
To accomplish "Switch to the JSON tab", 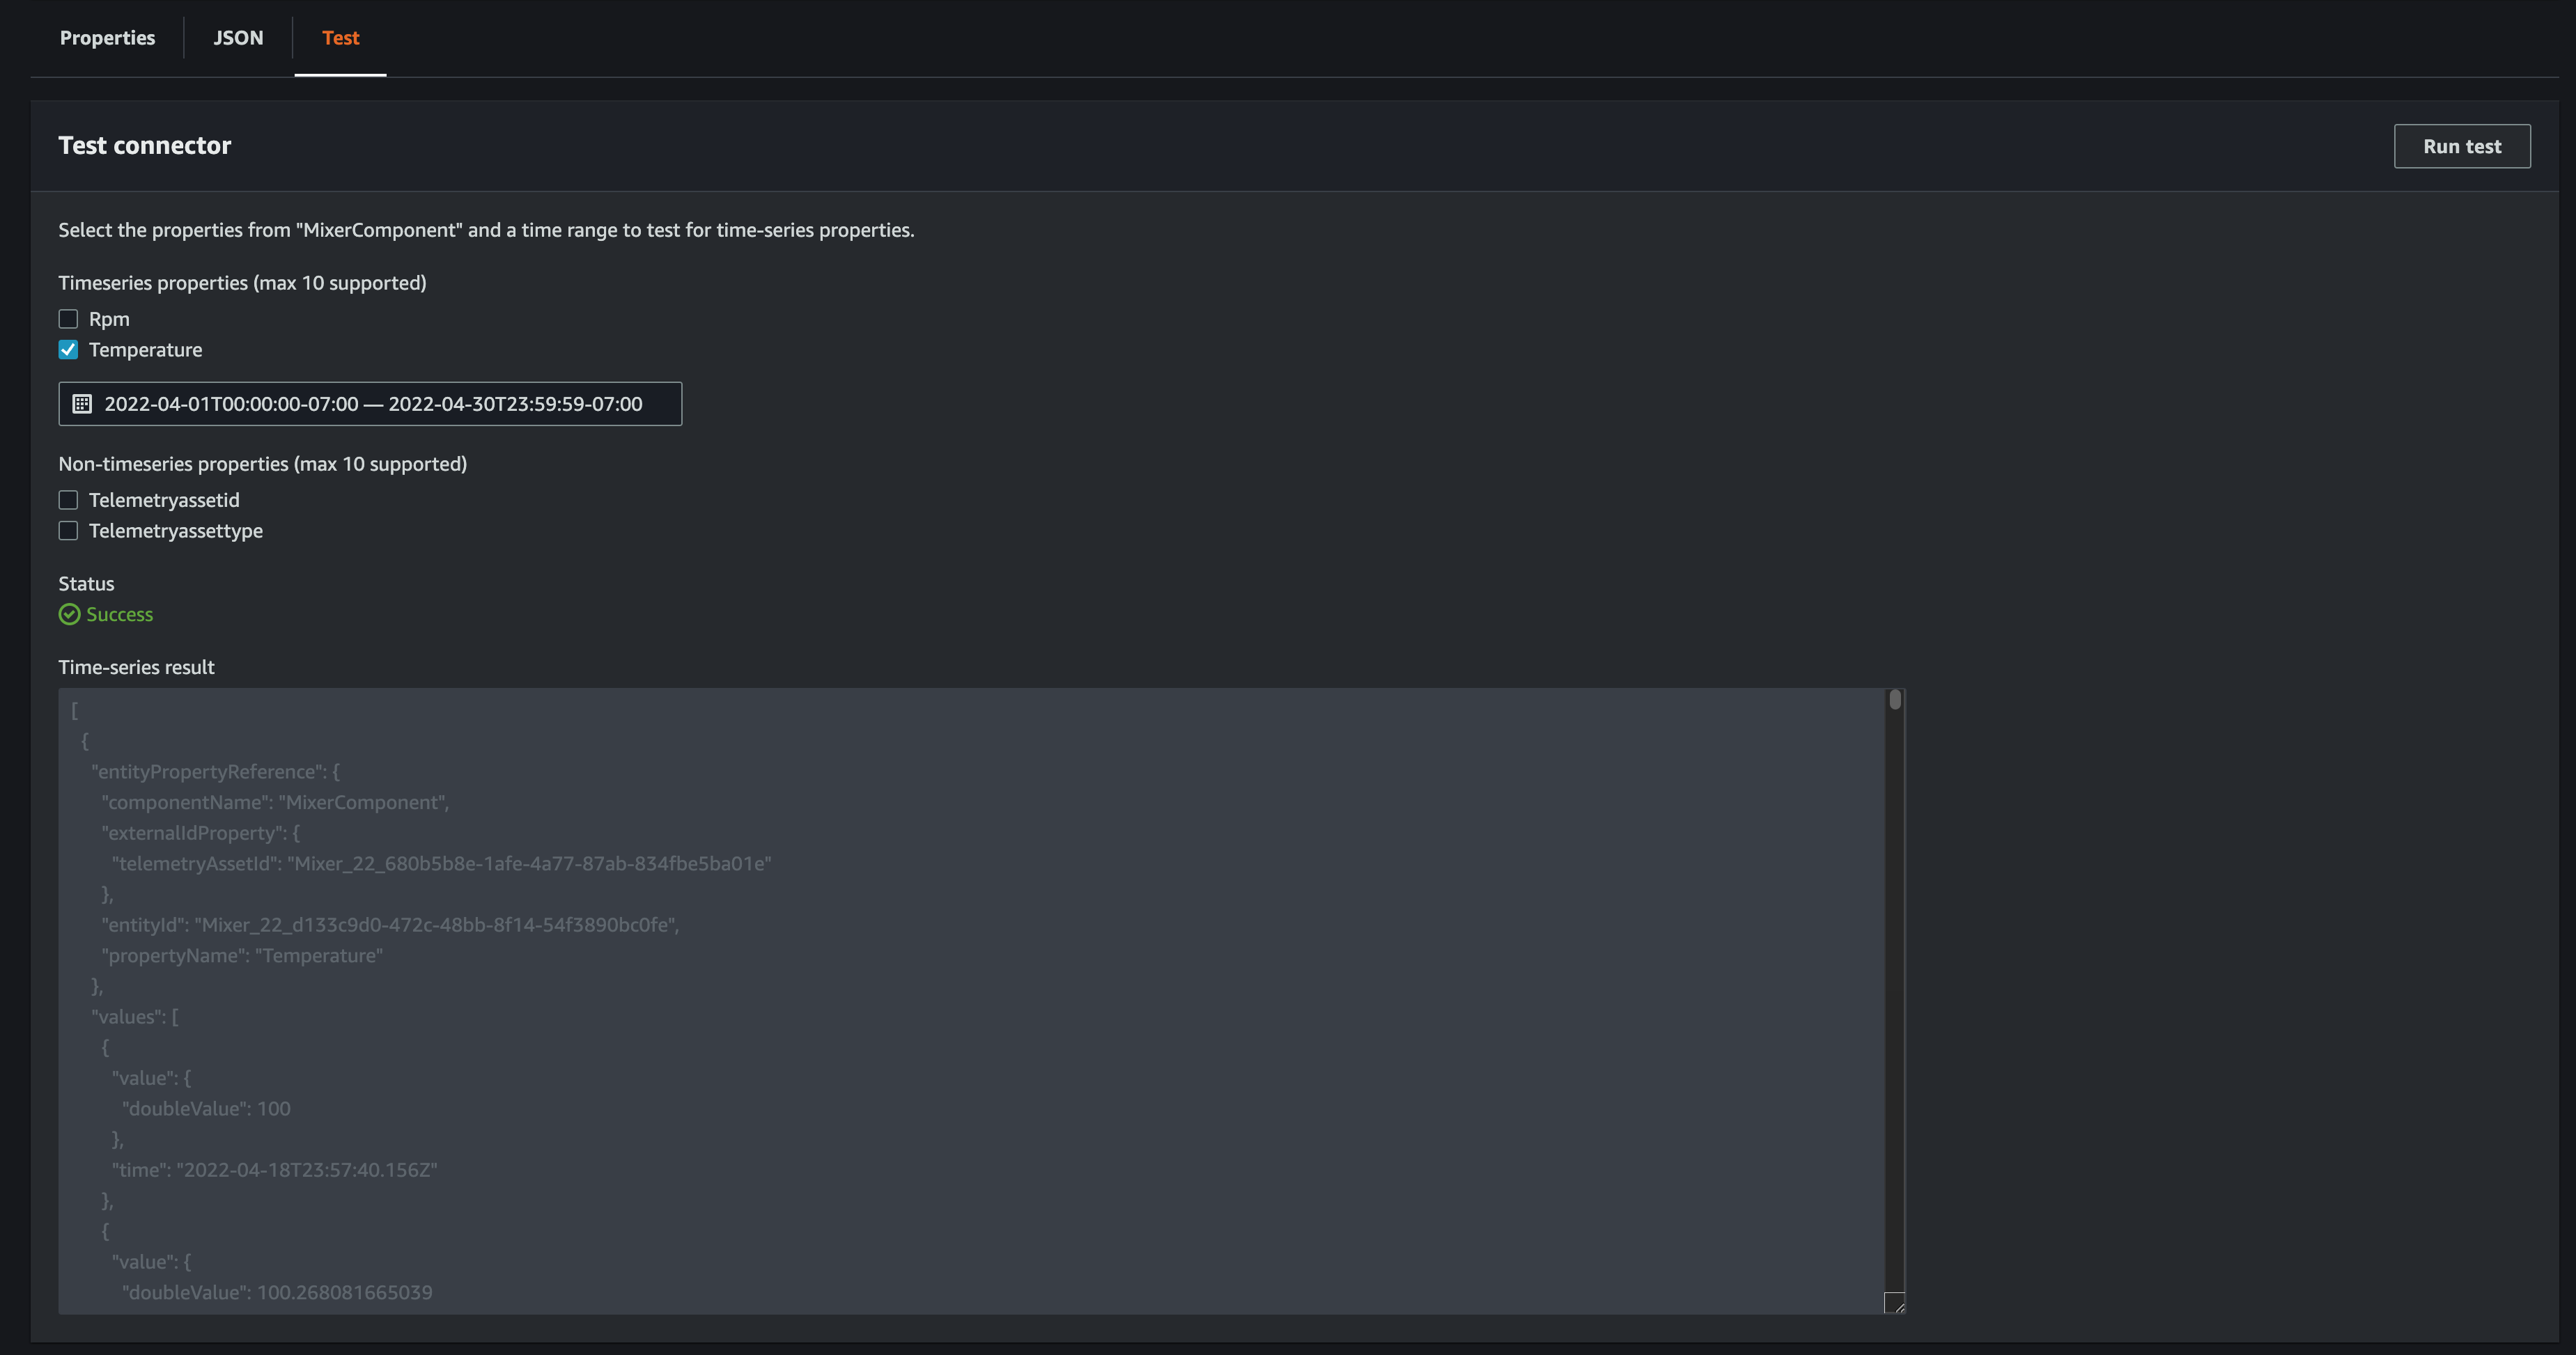I will (x=237, y=36).
